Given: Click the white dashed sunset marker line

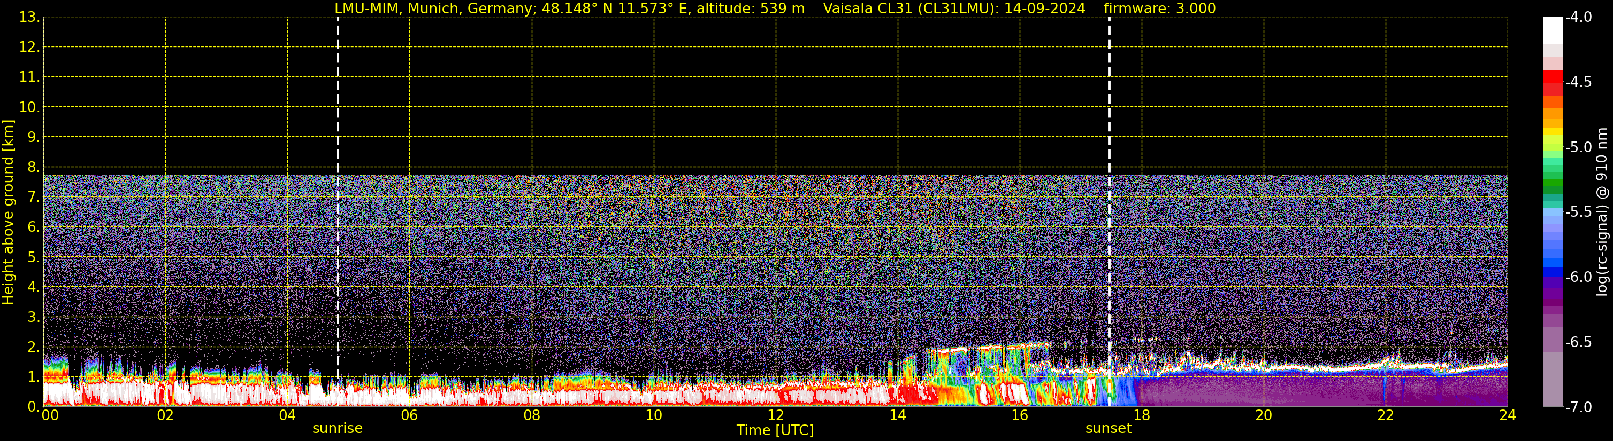Looking at the screenshot, I should pos(1109,187).
